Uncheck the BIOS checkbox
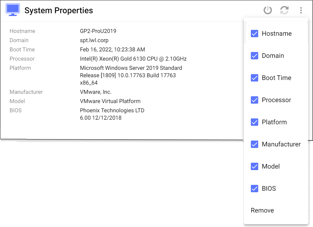The image size is (313, 227). click(255, 189)
